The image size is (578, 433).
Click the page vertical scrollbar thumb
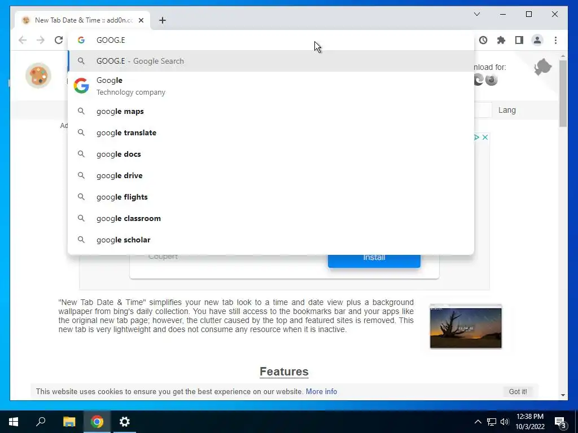[563, 94]
